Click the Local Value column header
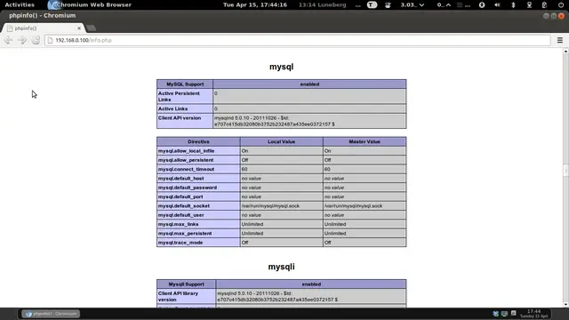Image resolution: width=569 pixels, height=320 pixels. 281,141
